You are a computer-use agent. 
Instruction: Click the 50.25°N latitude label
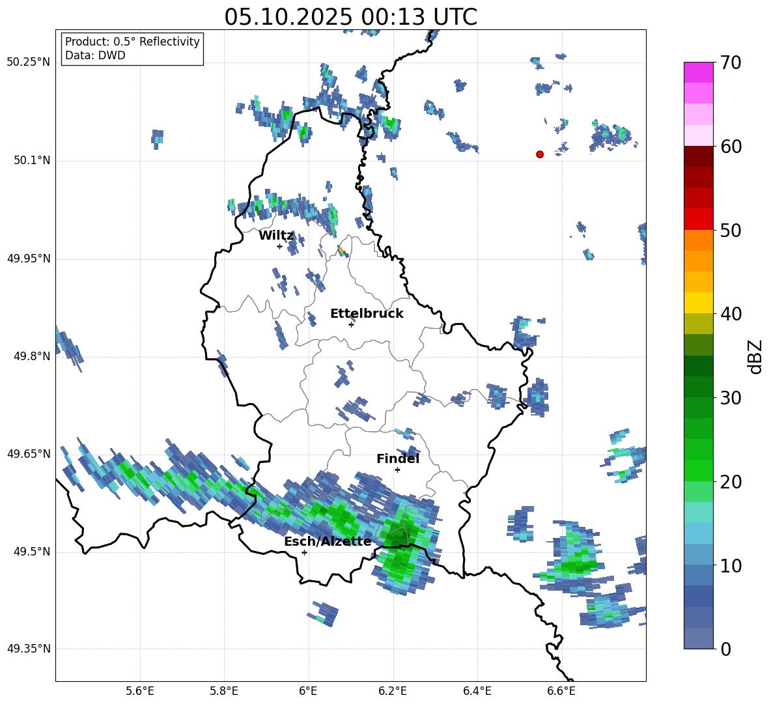(29, 63)
